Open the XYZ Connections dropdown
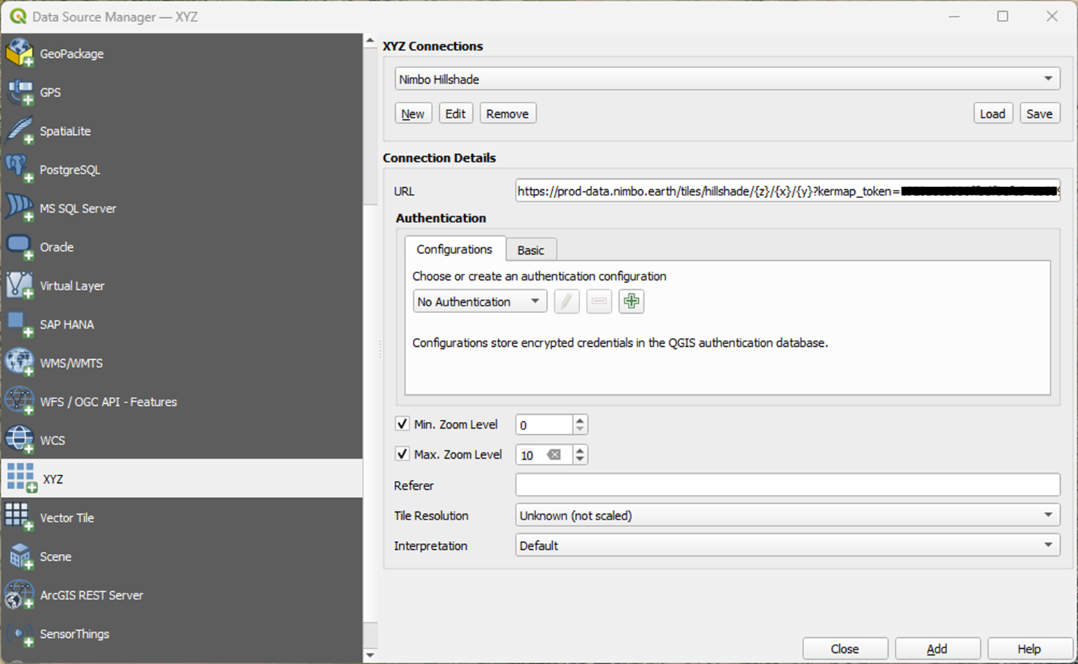 [1049, 78]
